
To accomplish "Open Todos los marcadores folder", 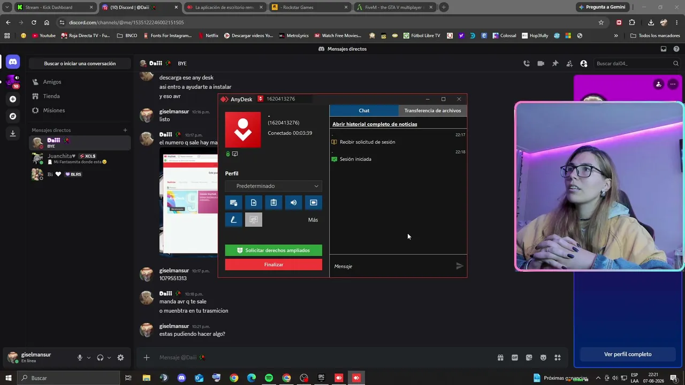I will coord(654,36).
